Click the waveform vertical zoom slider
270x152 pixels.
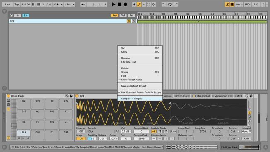coord(249,105)
